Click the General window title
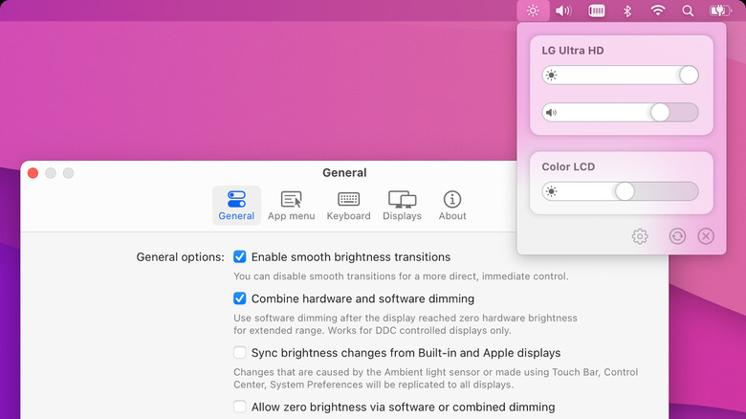 pyautogui.click(x=344, y=173)
